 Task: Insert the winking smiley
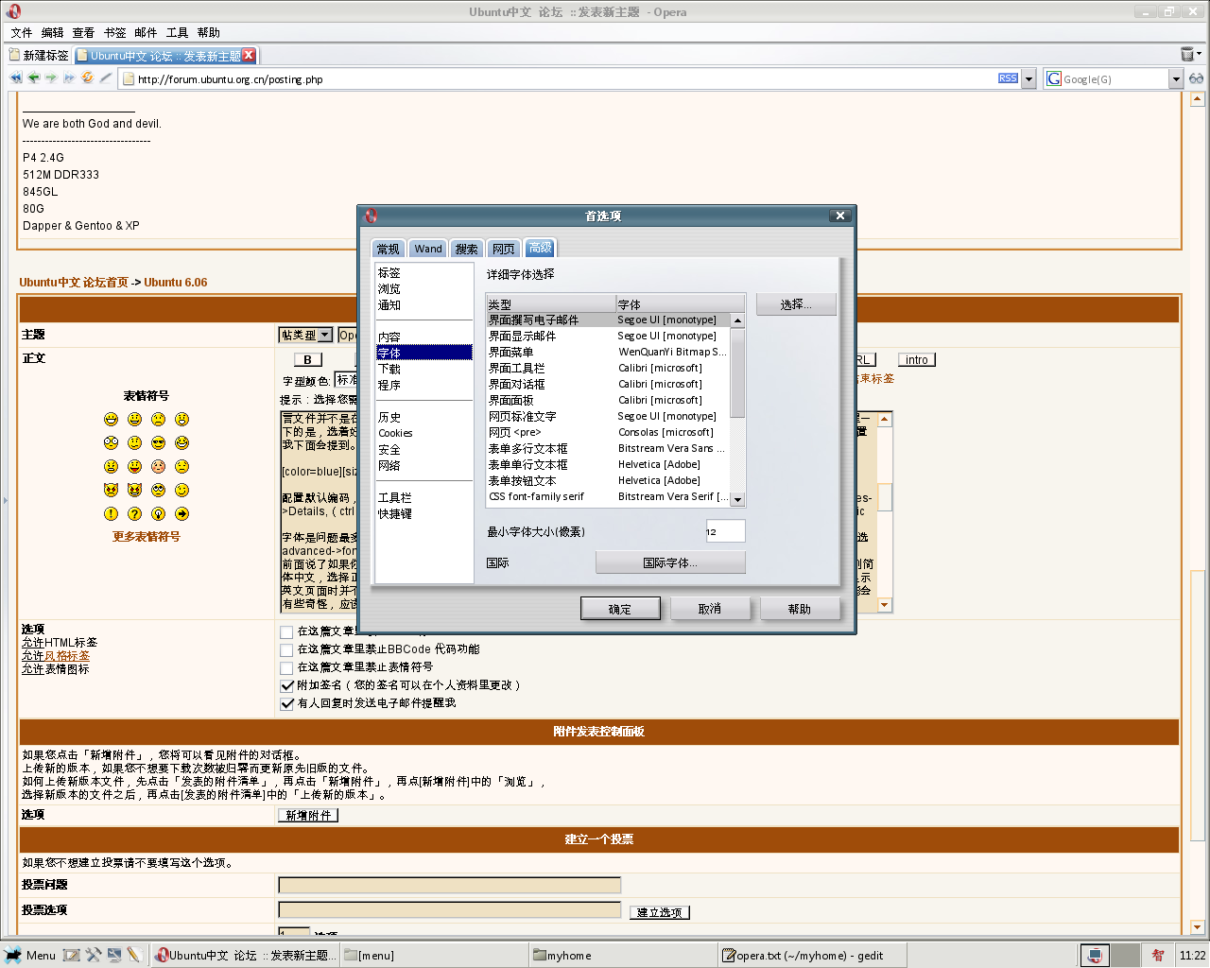pyautogui.click(x=182, y=491)
